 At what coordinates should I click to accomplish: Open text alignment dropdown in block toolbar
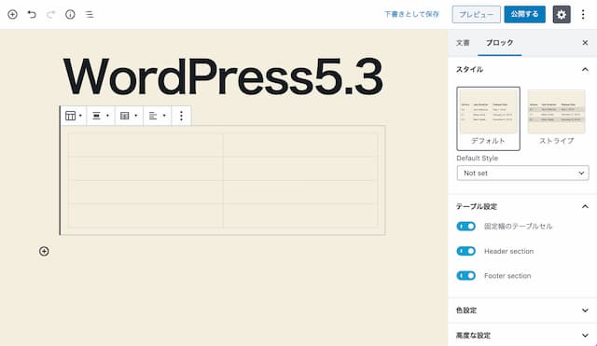158,116
